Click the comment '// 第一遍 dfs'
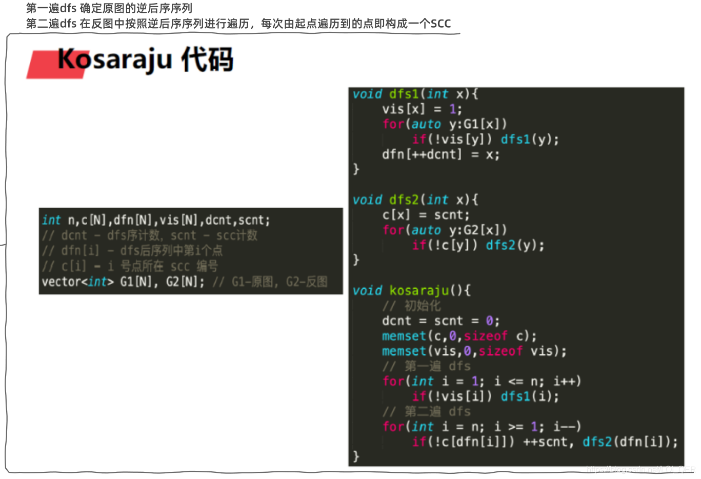Image resolution: width=701 pixels, height=479 pixels. [427, 366]
